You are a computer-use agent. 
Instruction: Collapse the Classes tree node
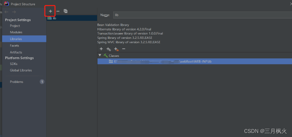100,55
